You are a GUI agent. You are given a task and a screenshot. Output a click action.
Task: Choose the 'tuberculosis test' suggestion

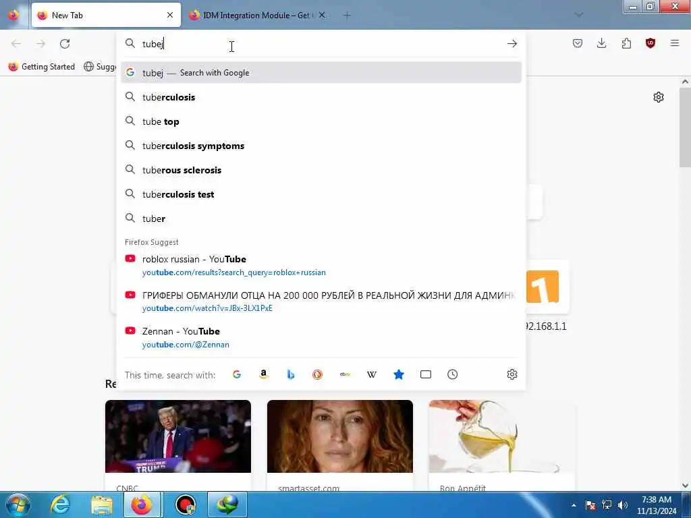pyautogui.click(x=321, y=194)
